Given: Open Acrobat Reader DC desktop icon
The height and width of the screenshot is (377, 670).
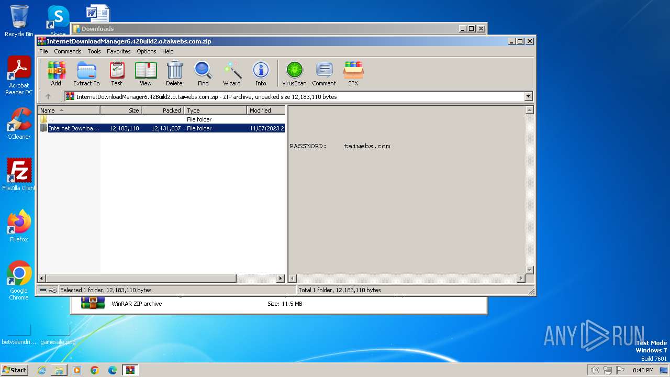Looking at the screenshot, I should (19, 75).
